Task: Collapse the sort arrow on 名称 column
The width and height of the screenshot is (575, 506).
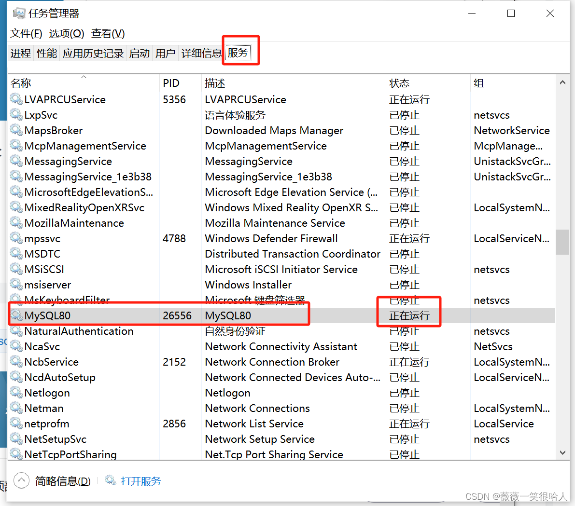Action: coord(83,76)
